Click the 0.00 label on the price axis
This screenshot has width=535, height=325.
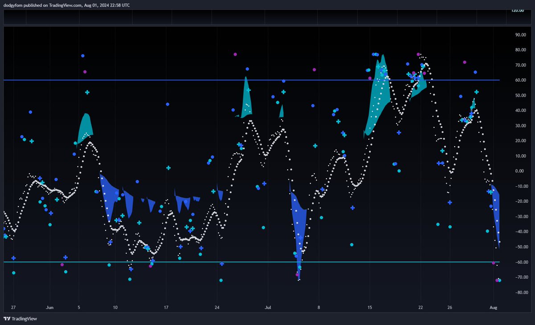point(519,171)
